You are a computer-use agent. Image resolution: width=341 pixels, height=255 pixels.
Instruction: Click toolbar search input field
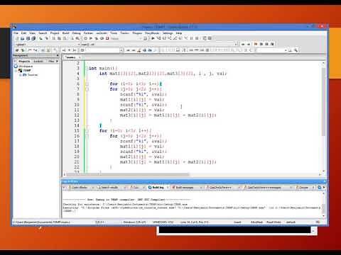click(102, 50)
